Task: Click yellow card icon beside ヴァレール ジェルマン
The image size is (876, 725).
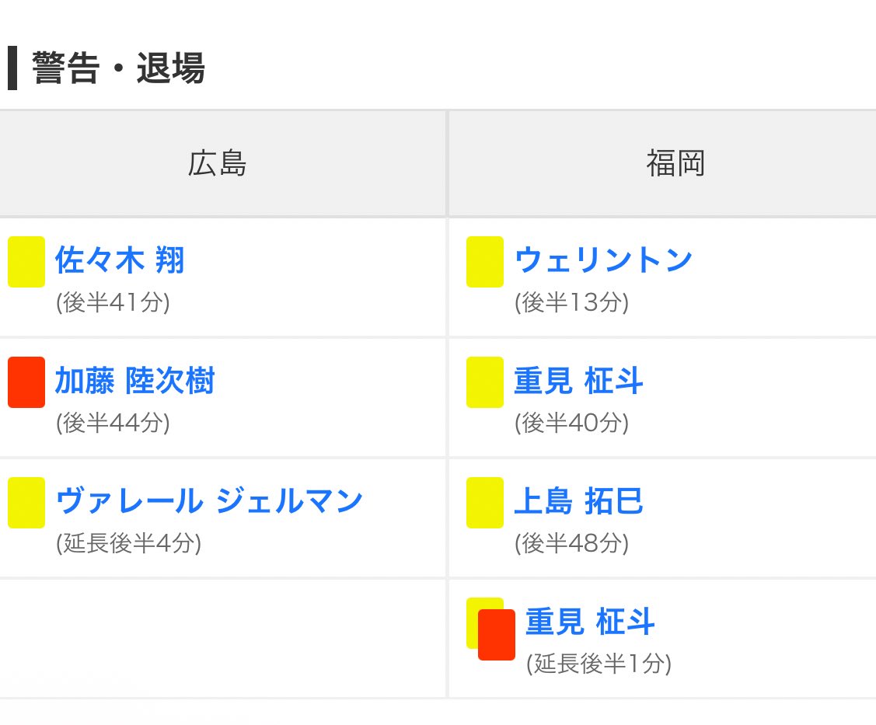Action: (x=26, y=503)
